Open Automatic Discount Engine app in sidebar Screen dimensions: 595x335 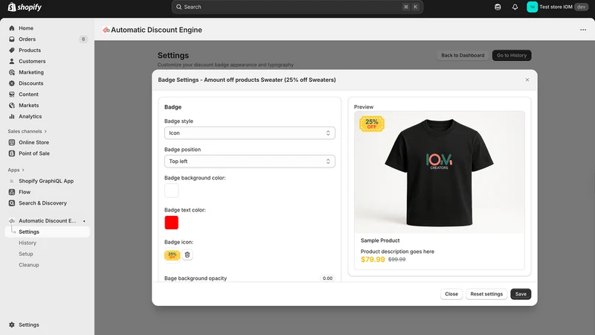point(47,220)
